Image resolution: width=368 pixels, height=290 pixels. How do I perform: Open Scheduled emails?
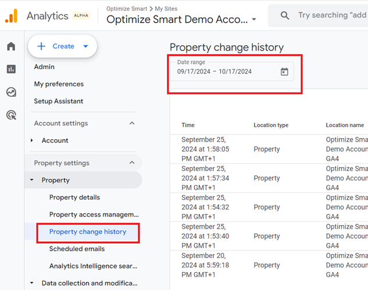[x=77, y=249]
